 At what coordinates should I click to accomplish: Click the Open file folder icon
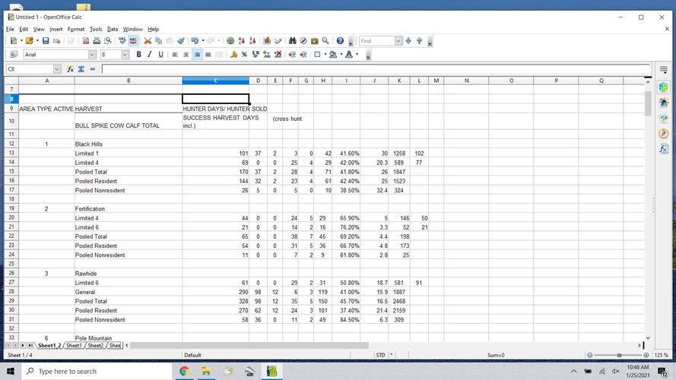click(x=30, y=40)
